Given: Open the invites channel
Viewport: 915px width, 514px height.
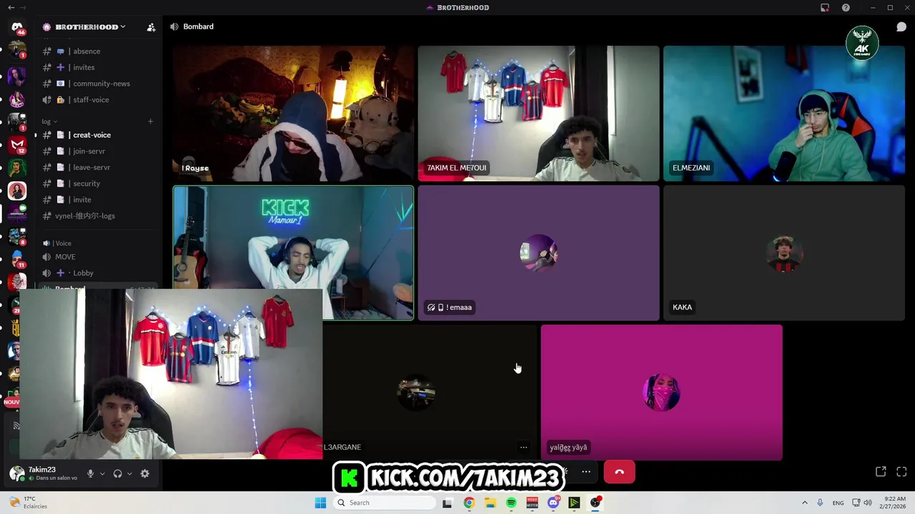Looking at the screenshot, I should [x=98, y=67].
